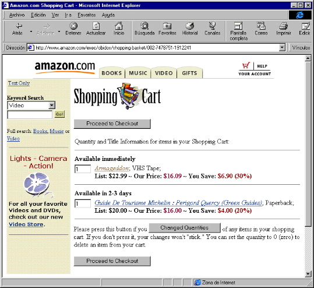Viewport: 314px width, 288px height.
Task: Open the Canales toolbar icon
Action: (x=212, y=26)
